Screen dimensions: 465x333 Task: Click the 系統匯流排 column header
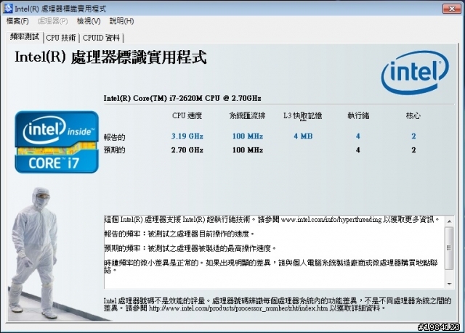(x=248, y=116)
